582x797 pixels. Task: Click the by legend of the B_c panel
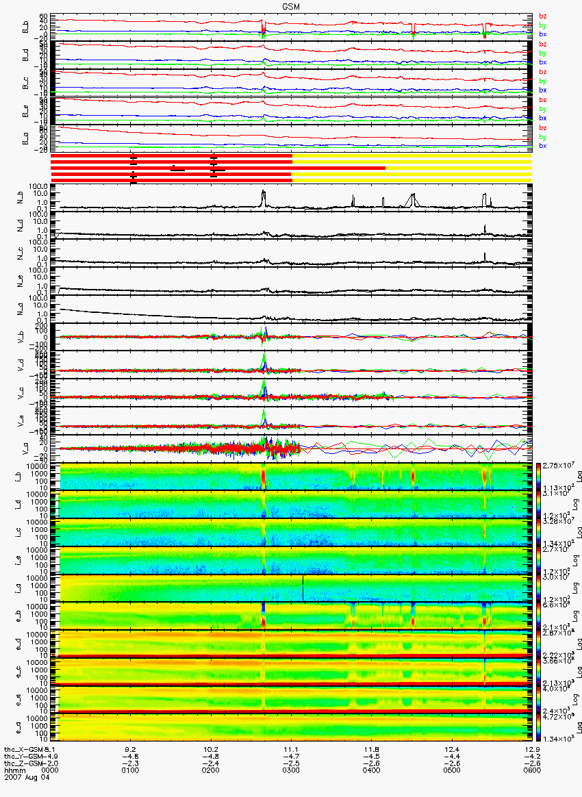542,81
